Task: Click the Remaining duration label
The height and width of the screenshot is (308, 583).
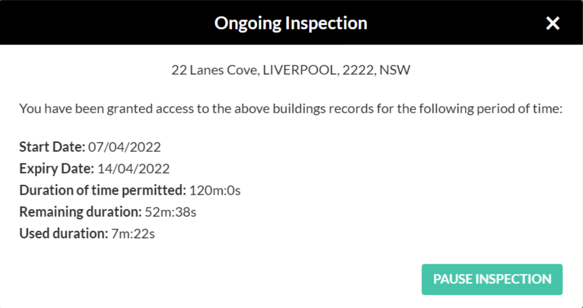Action: (80, 212)
